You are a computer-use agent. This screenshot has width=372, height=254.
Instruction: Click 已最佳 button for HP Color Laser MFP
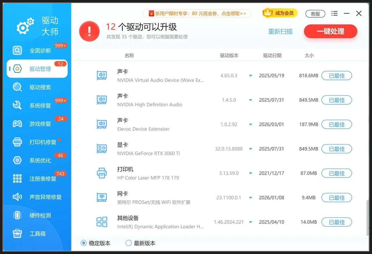[x=337, y=173]
